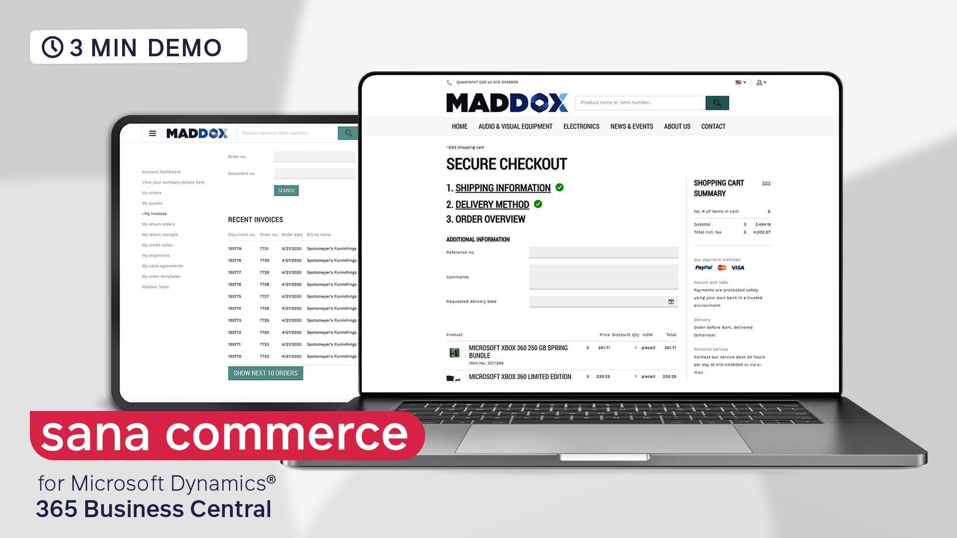Expand the AUDIO & VISUAL EQUIPMENT menu item
This screenshot has width=957, height=538.
click(515, 126)
